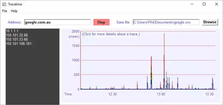Click the 'Click for more details' hint text
This screenshot has width=223, height=105.
click(111, 34)
